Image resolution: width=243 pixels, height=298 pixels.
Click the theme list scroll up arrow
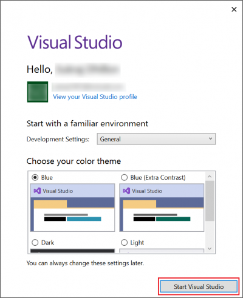210,177
